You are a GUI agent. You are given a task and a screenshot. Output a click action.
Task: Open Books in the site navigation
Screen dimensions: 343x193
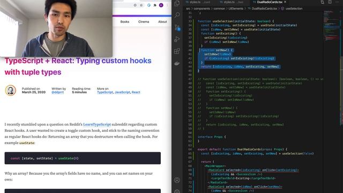click(125, 21)
